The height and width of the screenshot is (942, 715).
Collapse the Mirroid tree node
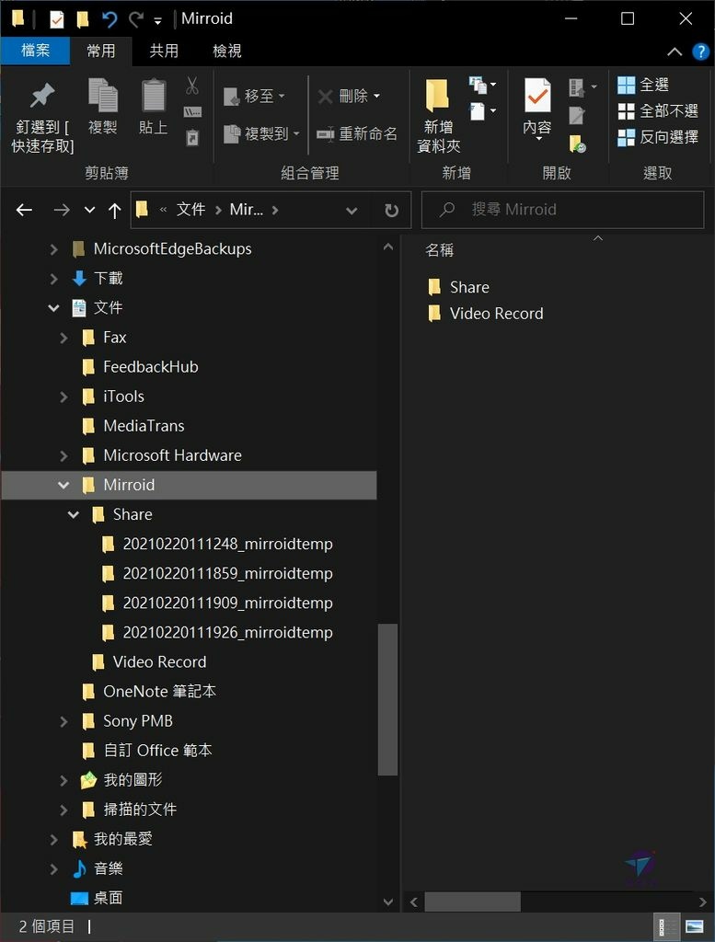63,485
